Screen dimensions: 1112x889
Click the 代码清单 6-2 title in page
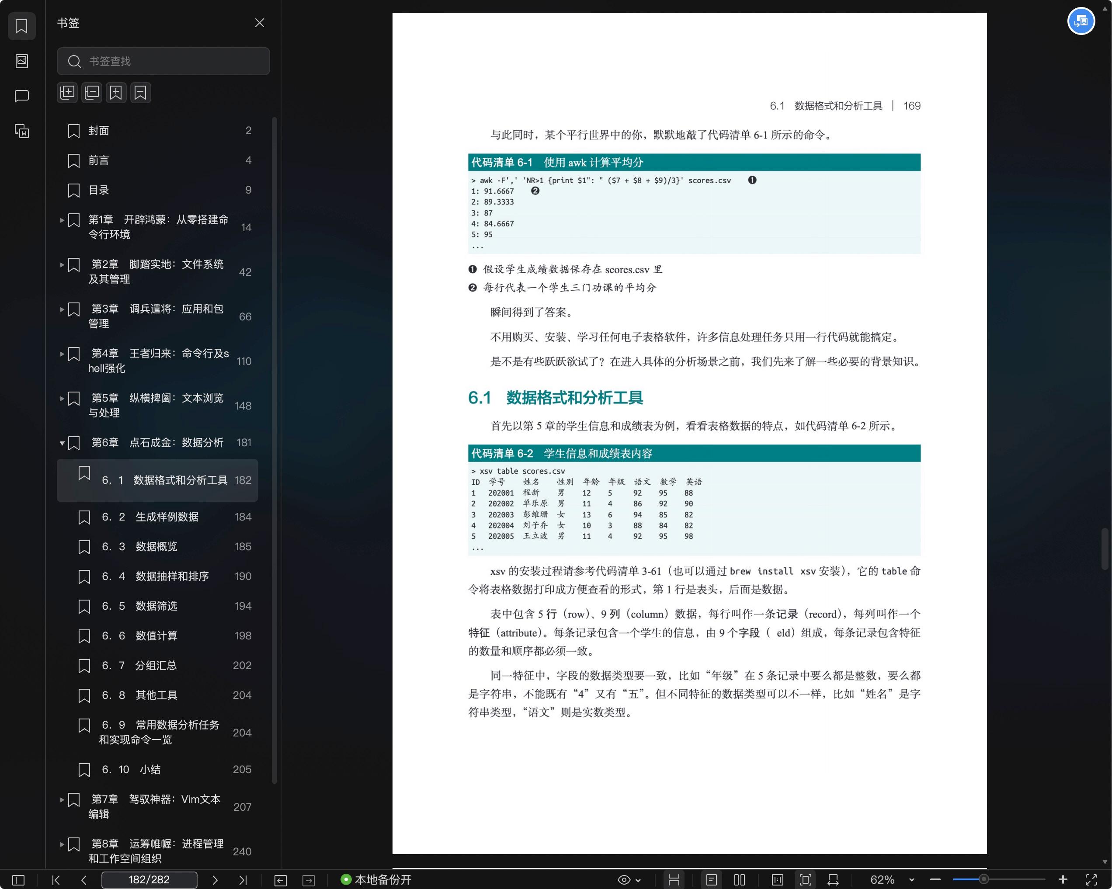pos(562,453)
